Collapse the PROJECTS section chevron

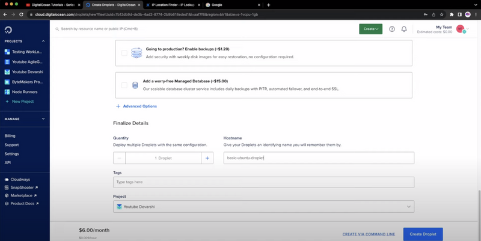point(43,41)
